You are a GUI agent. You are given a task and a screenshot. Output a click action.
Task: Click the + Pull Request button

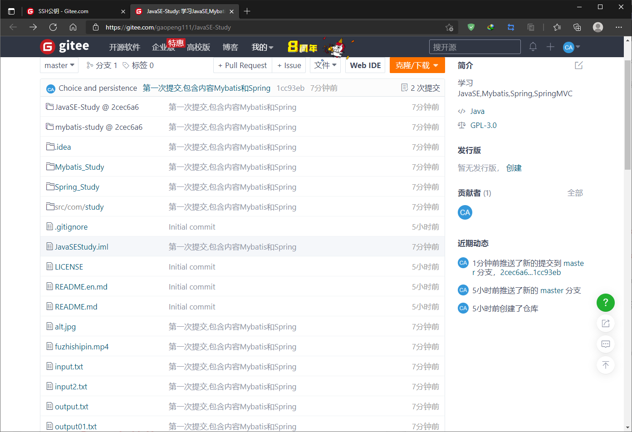tap(243, 65)
